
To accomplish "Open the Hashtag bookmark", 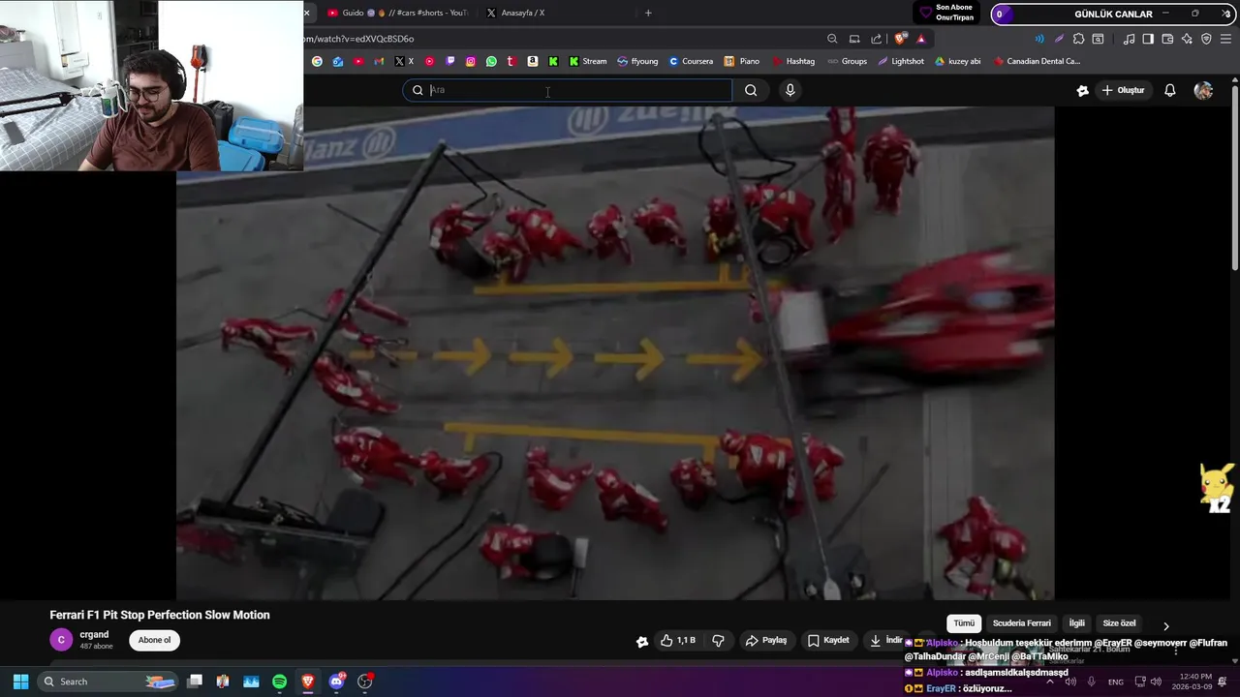I will [793, 61].
